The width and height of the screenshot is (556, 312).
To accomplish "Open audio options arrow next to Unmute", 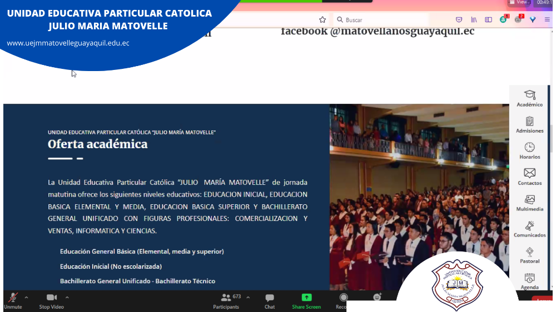I will (x=26, y=298).
